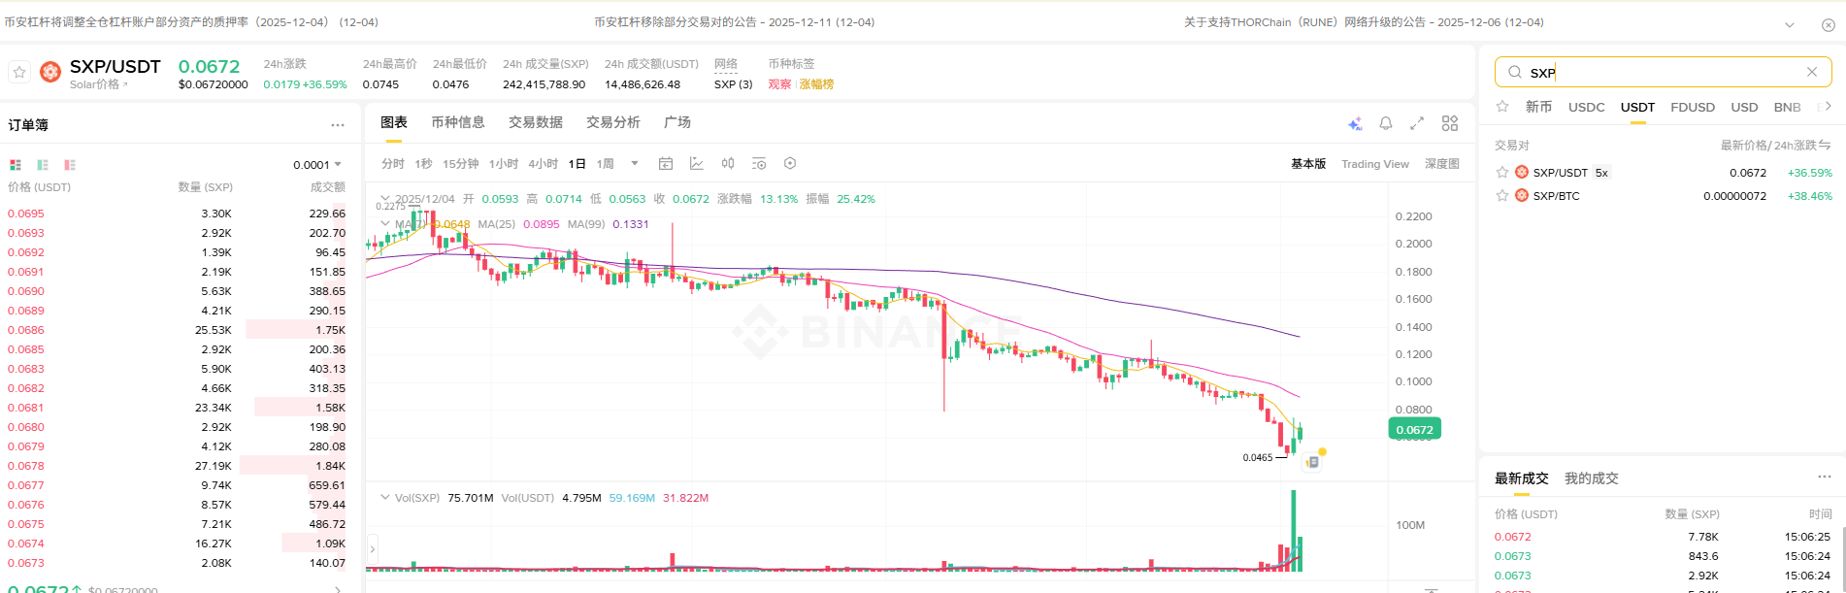Show only sell orders in order book
Viewport: 1846px width, 593px height.
(70, 165)
